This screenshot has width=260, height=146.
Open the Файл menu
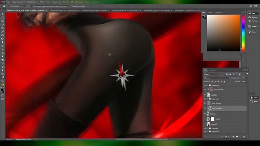click(x=9, y=2)
